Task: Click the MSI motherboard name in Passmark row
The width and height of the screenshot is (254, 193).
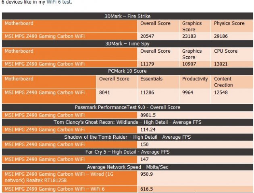Action: tap(44, 115)
